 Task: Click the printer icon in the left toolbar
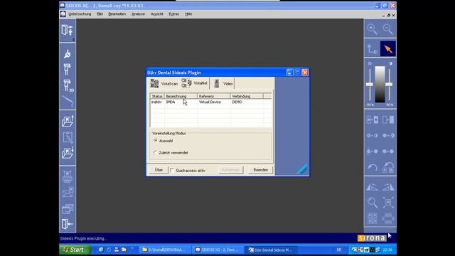coord(68,176)
